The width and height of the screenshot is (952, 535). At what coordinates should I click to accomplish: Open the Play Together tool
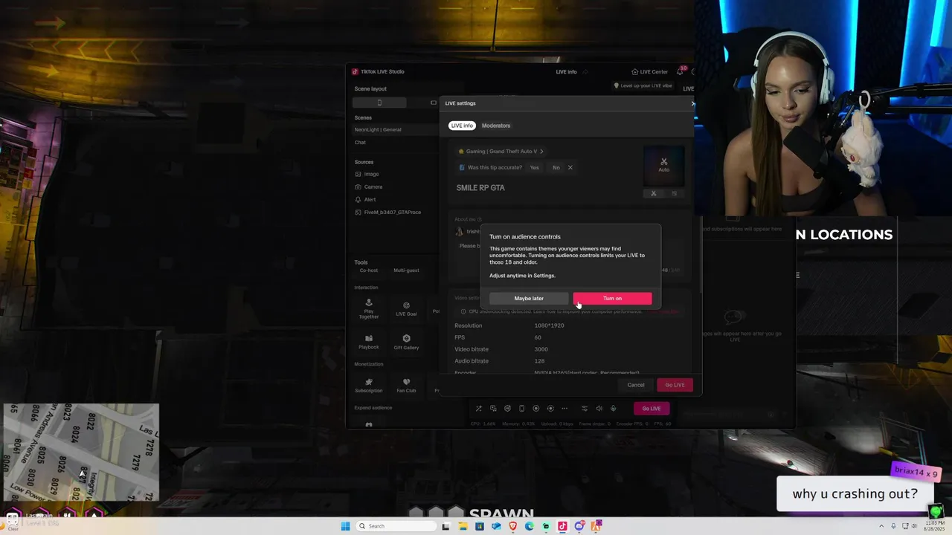click(x=369, y=308)
